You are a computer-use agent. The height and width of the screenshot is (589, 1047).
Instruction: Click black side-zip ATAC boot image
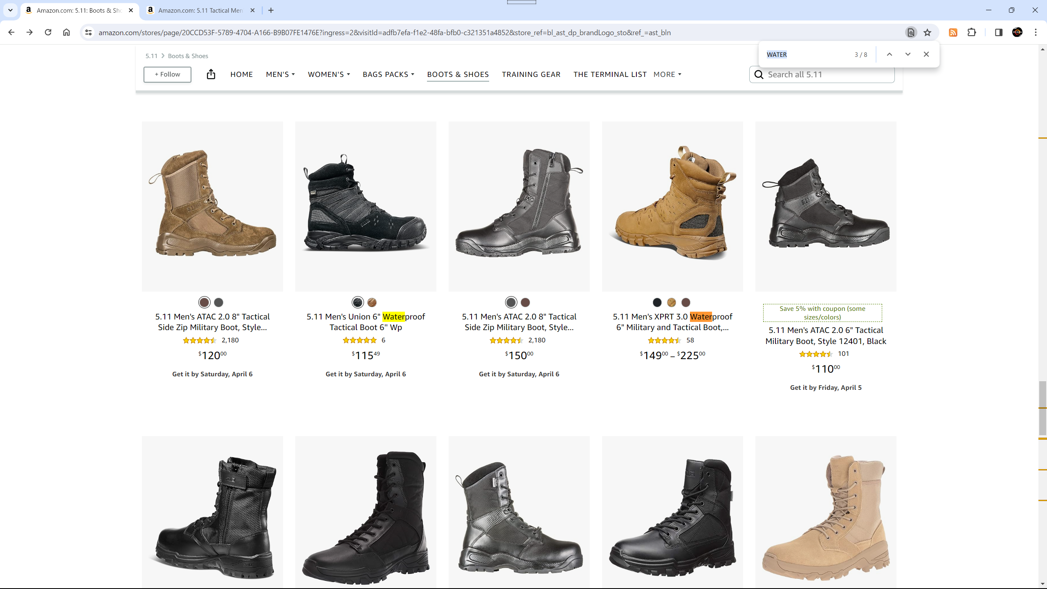519,206
